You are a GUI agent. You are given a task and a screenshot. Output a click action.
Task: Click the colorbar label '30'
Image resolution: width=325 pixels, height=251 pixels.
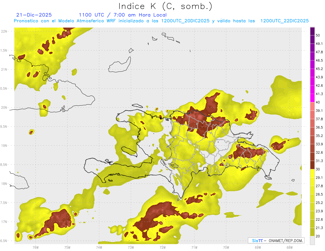pyautogui.click(x=318, y=169)
